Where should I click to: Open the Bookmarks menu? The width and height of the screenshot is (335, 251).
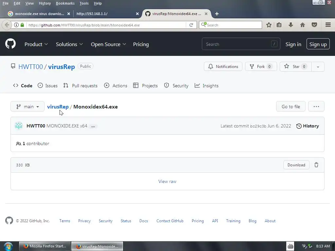pyautogui.click(x=65, y=3)
